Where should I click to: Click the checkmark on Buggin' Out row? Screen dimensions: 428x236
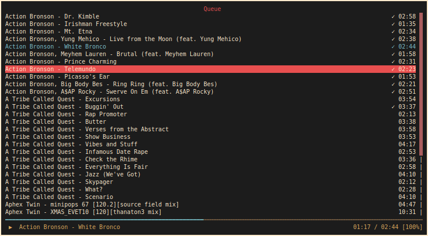393,106
